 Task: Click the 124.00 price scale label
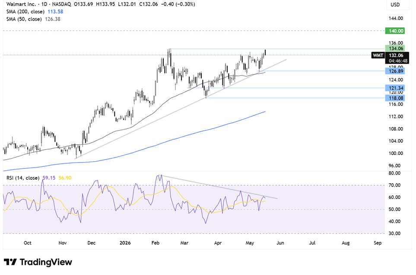(x=396, y=80)
